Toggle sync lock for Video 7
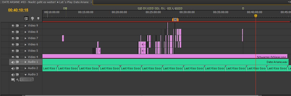The height and width of the screenshot is (96, 291). [17, 38]
